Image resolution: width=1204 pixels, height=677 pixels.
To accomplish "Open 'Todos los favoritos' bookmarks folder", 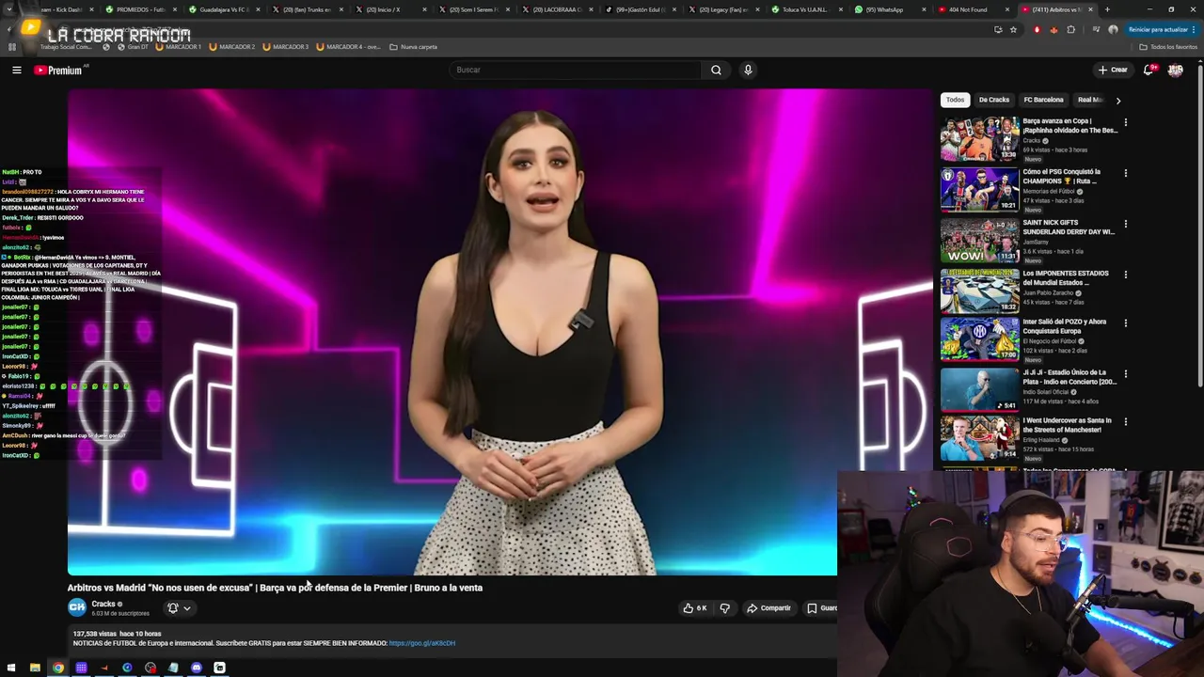I will [1167, 46].
